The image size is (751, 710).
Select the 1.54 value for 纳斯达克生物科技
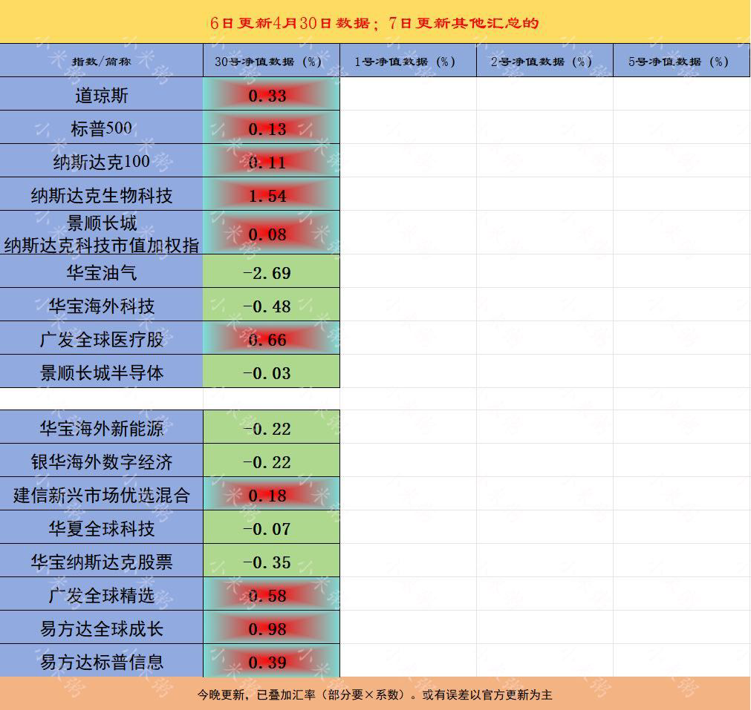point(272,194)
